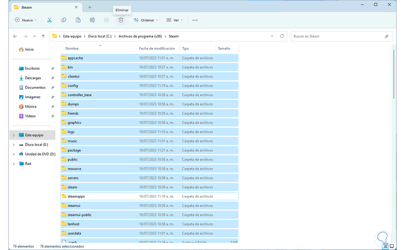Image resolution: width=405 pixels, height=250 pixels.
Task: Open the Ordenar sort dropdown
Action: pyautogui.click(x=146, y=20)
